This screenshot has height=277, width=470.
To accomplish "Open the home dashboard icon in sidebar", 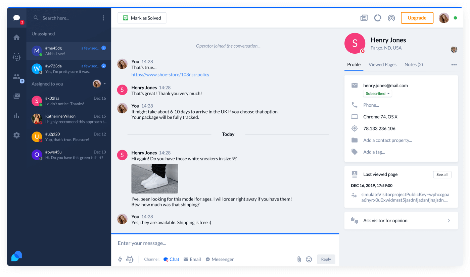I will [16, 38].
